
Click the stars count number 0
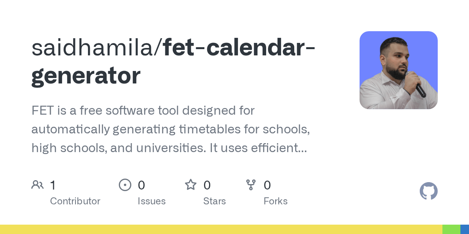tap(207, 185)
